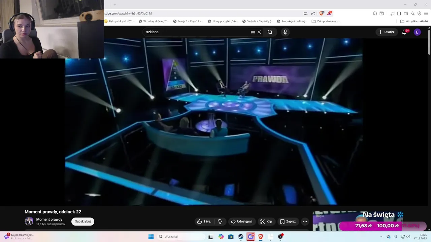Open the Microsoft Store taskbar icon
Viewport: 431px width, 242px height.
click(x=231, y=237)
